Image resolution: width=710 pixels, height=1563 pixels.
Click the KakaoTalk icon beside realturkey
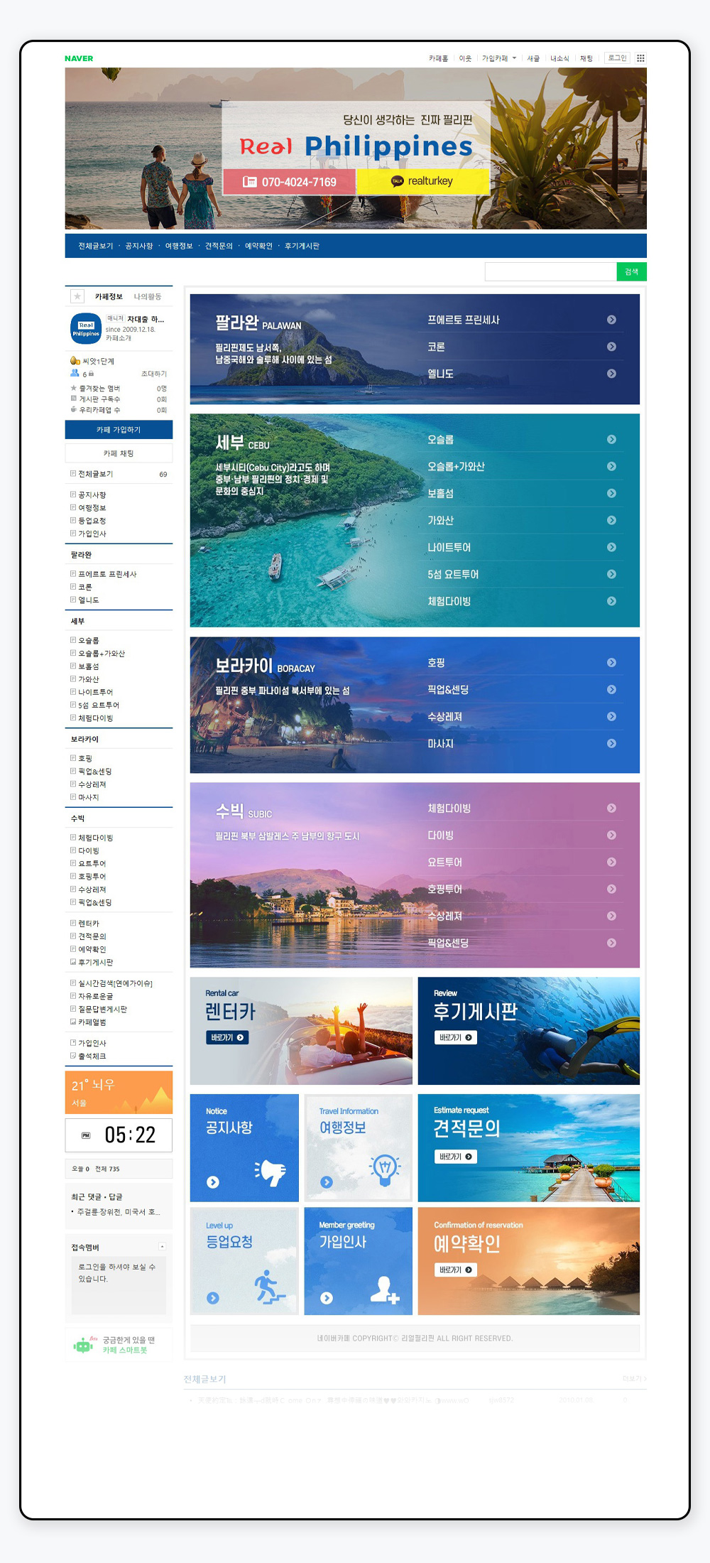(398, 181)
